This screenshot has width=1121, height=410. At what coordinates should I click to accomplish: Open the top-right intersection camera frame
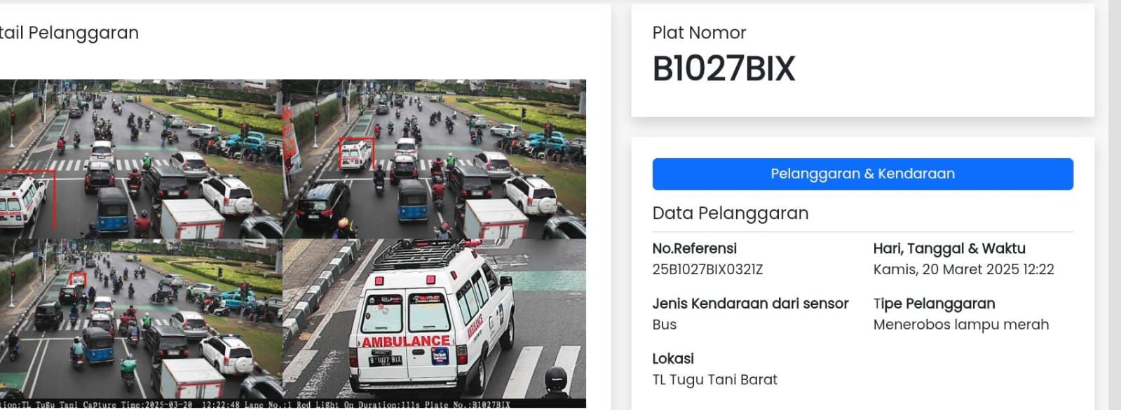(x=434, y=159)
